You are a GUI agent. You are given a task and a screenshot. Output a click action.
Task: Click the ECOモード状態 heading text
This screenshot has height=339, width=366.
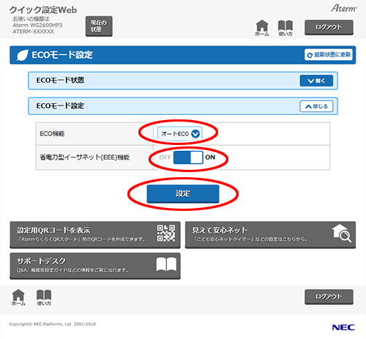(x=60, y=81)
